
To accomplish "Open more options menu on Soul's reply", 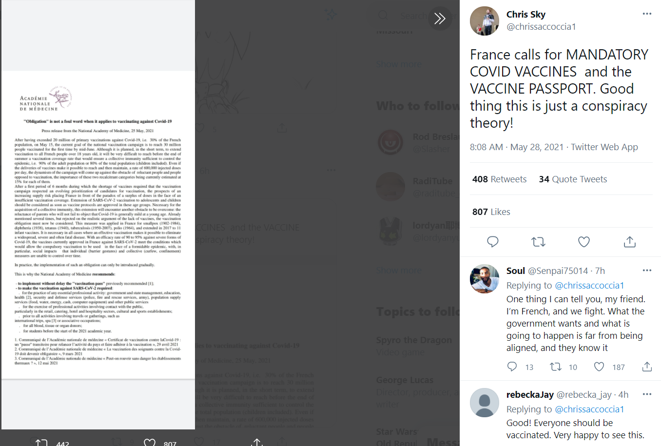I will point(647,271).
